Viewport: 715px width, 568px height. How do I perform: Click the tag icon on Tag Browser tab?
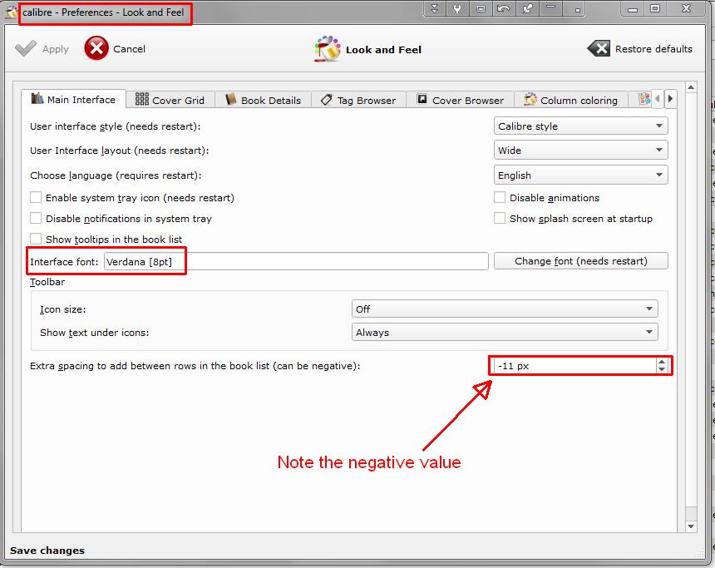(x=327, y=100)
